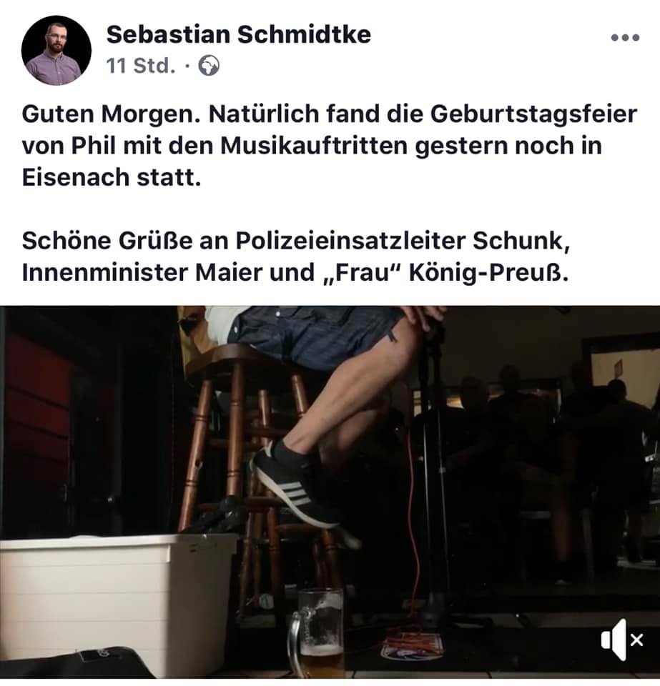The height and width of the screenshot is (686, 660).
Task: Click the striped sneaker in the video
Action: tap(292, 486)
